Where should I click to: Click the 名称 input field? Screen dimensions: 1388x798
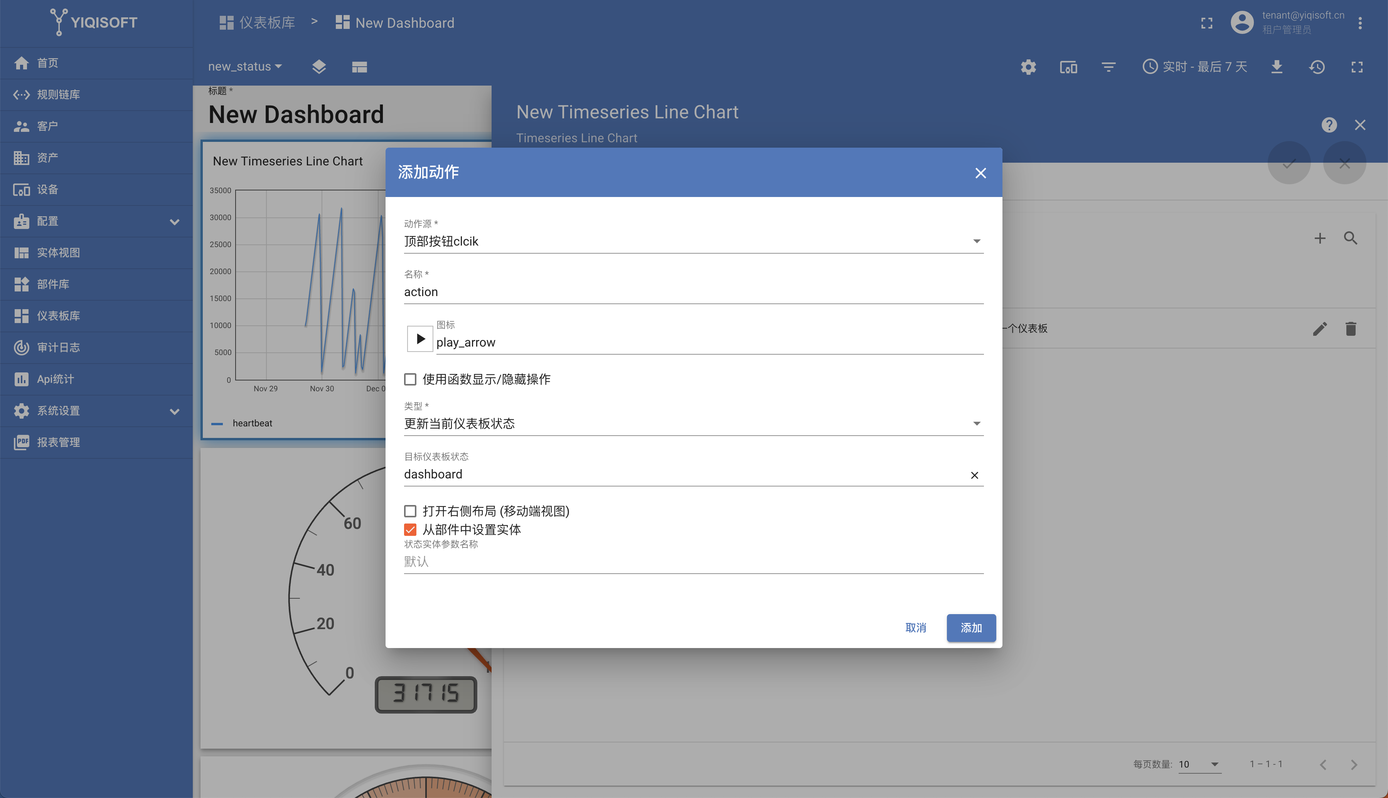[693, 292]
